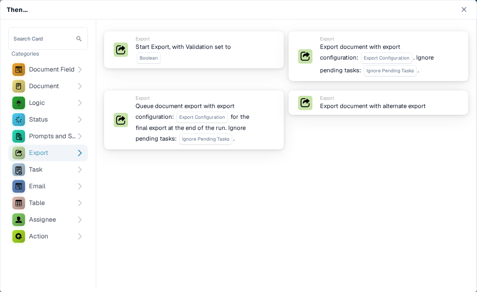
Task: Expand the Task category chevron
Action: [80, 170]
